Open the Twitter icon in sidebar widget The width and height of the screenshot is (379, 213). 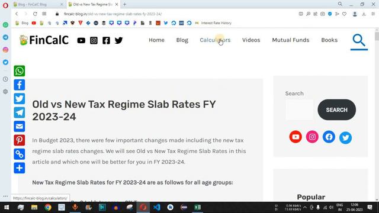345,137
